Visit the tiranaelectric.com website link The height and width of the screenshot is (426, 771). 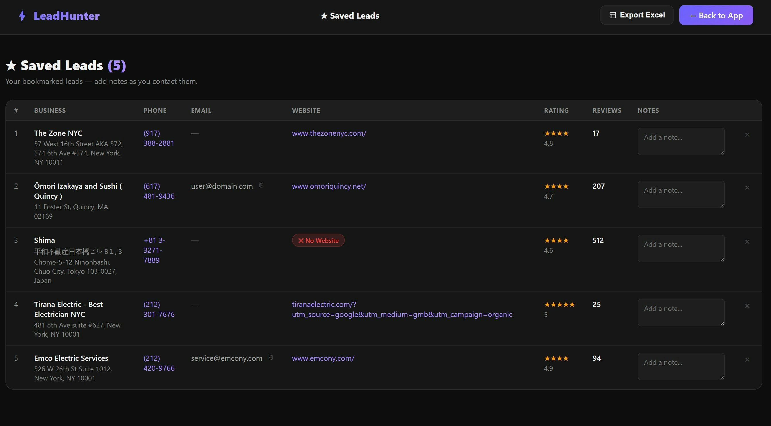[402, 309]
